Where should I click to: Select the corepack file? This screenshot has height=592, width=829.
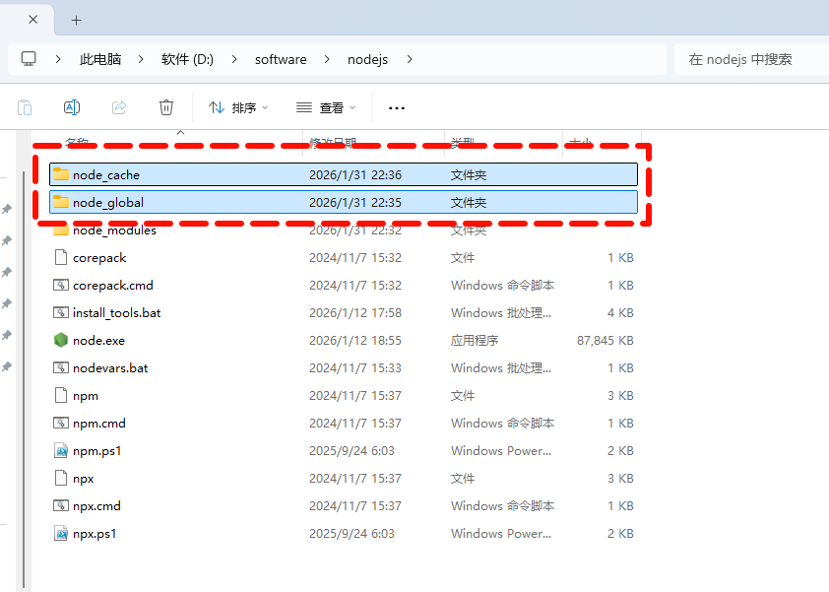coord(344,258)
